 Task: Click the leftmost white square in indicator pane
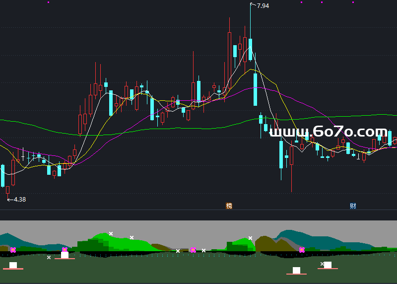point(13,265)
